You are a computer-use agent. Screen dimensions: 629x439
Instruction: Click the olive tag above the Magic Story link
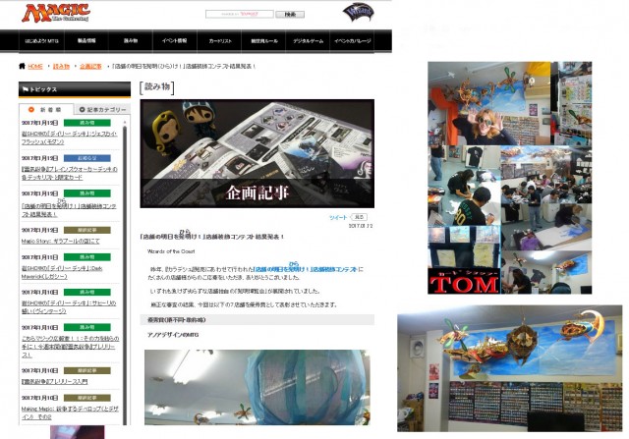point(87,230)
